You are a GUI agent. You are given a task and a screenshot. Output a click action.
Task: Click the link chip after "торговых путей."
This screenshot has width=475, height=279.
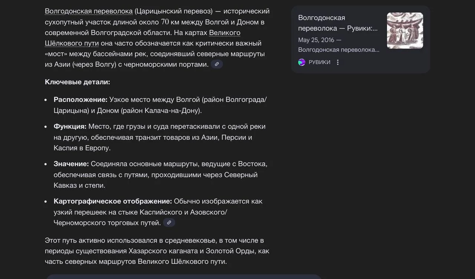[169, 223]
